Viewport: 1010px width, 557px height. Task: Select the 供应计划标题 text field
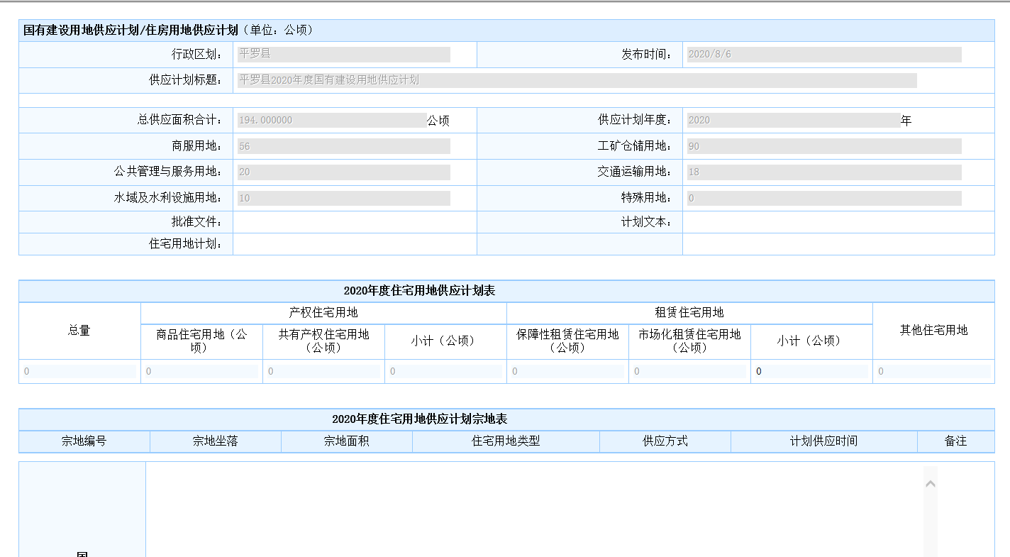click(x=576, y=80)
